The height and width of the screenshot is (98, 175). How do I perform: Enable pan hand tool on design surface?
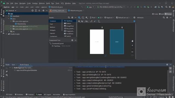132,41
